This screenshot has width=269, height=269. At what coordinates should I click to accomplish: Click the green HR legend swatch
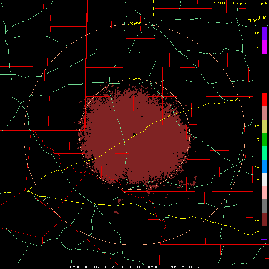pyautogui.click(x=264, y=140)
